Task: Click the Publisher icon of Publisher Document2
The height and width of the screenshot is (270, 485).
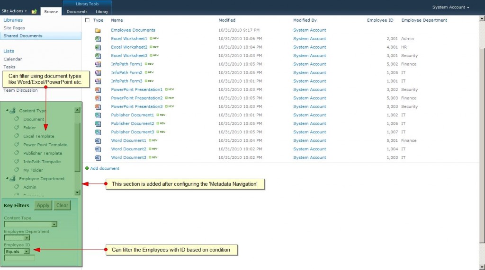Action: (98, 123)
